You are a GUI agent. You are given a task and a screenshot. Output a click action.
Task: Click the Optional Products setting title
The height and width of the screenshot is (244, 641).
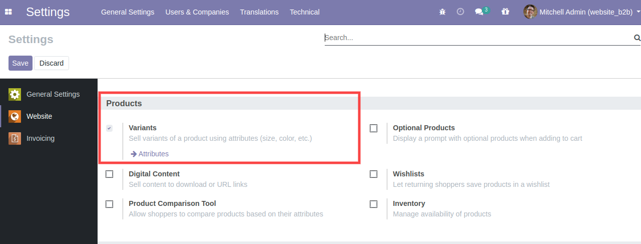pyautogui.click(x=424, y=128)
